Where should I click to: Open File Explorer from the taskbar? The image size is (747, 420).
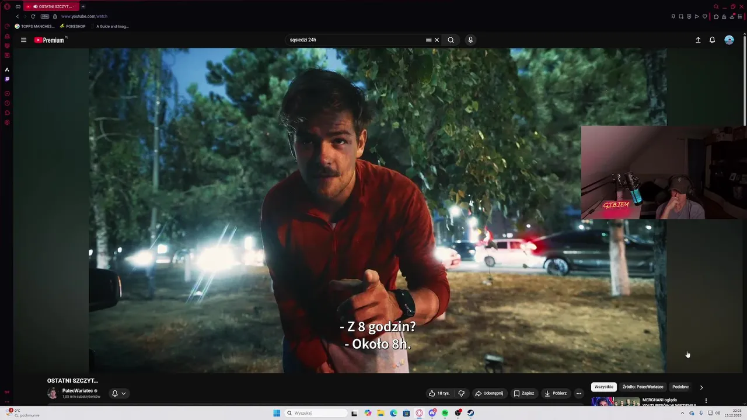(x=381, y=413)
